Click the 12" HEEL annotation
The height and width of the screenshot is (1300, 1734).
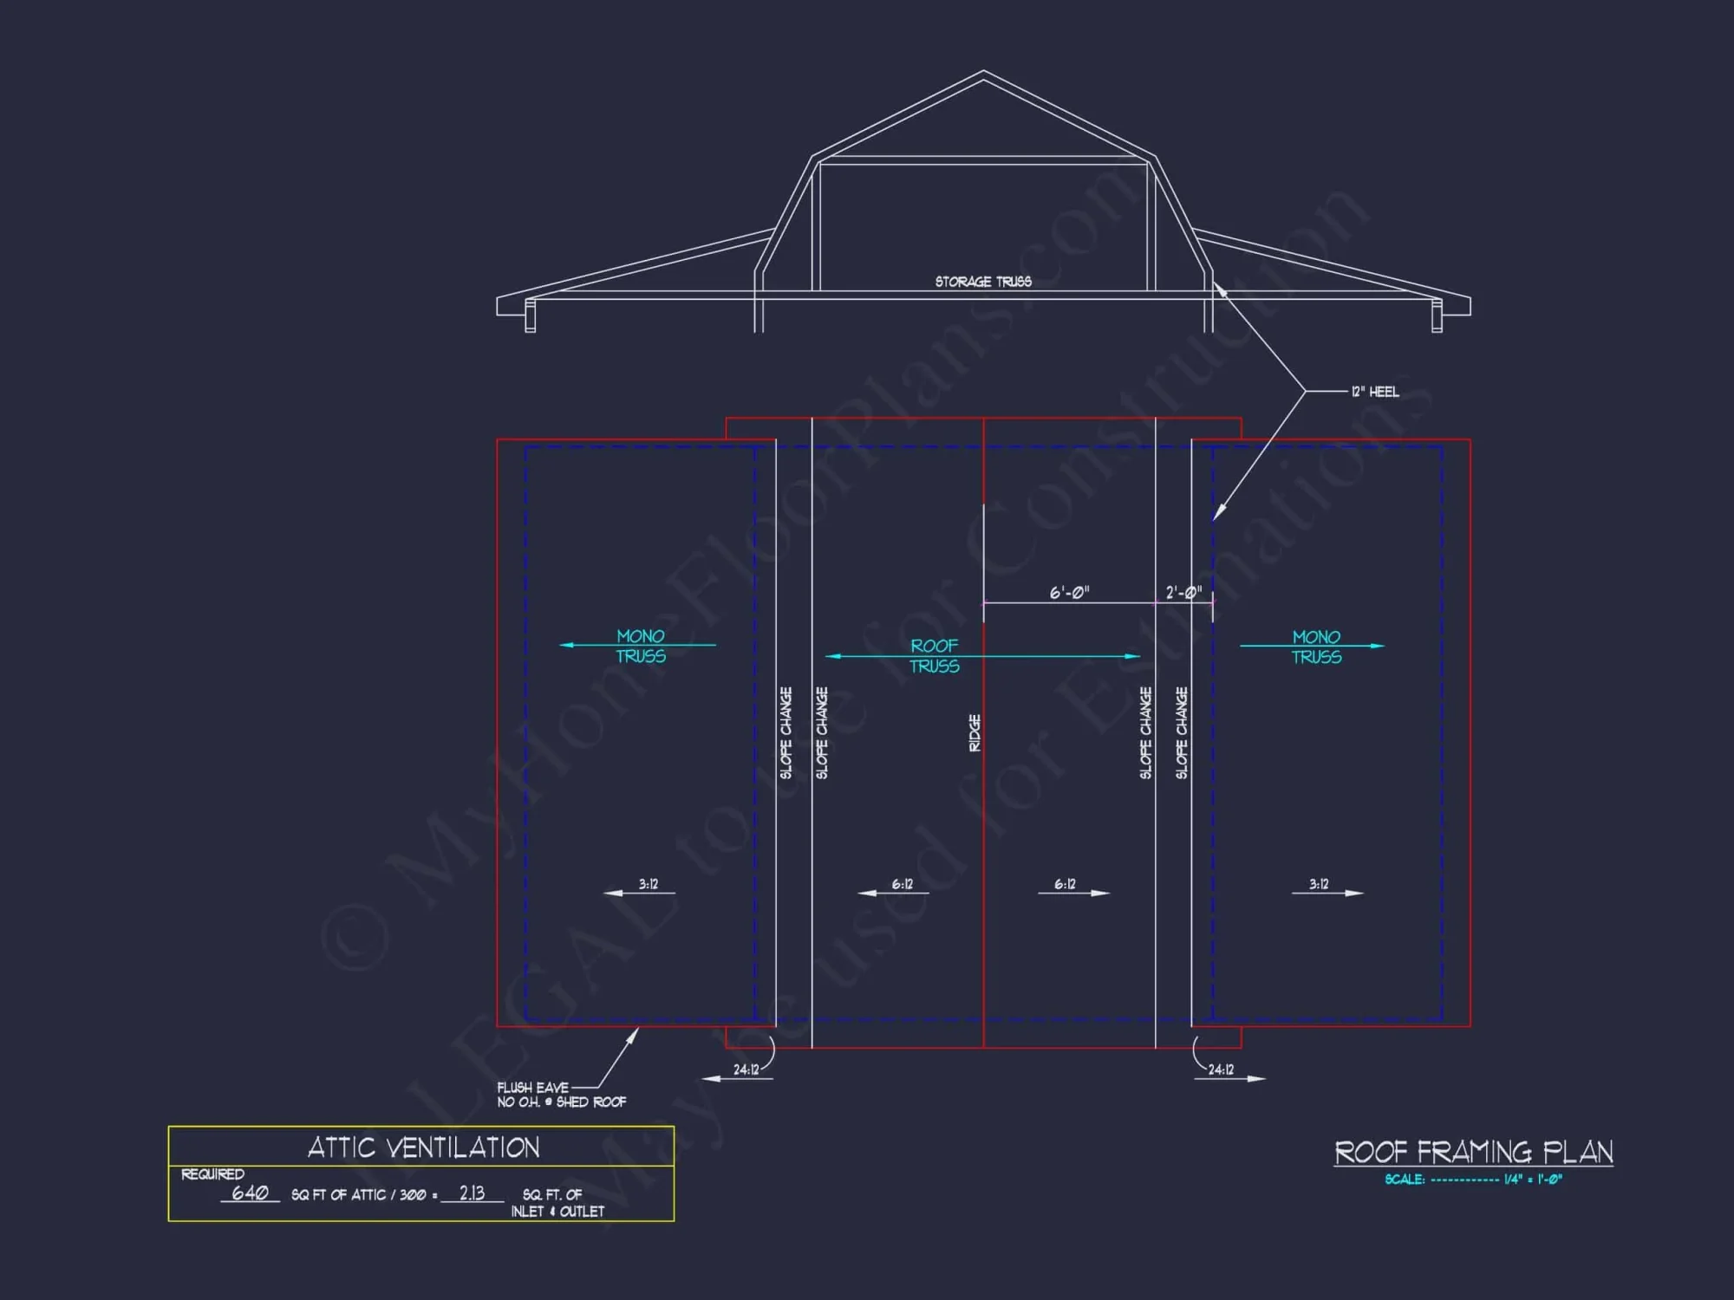coord(1374,392)
